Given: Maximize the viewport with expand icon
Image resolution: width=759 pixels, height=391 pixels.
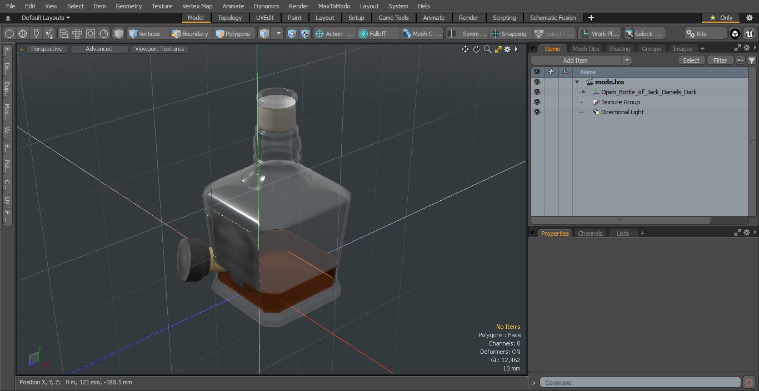Looking at the screenshot, I should pyautogui.click(x=498, y=49).
